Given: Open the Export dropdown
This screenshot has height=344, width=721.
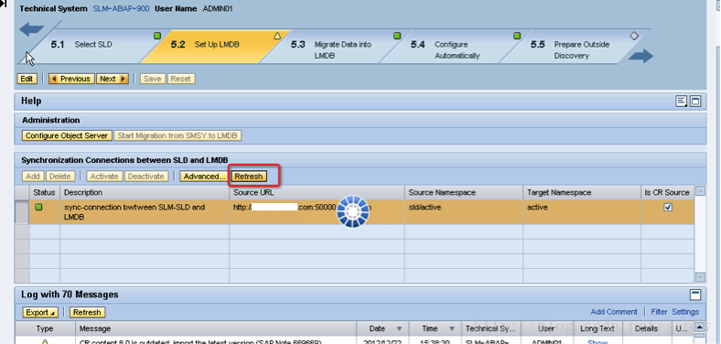Looking at the screenshot, I should [40, 312].
